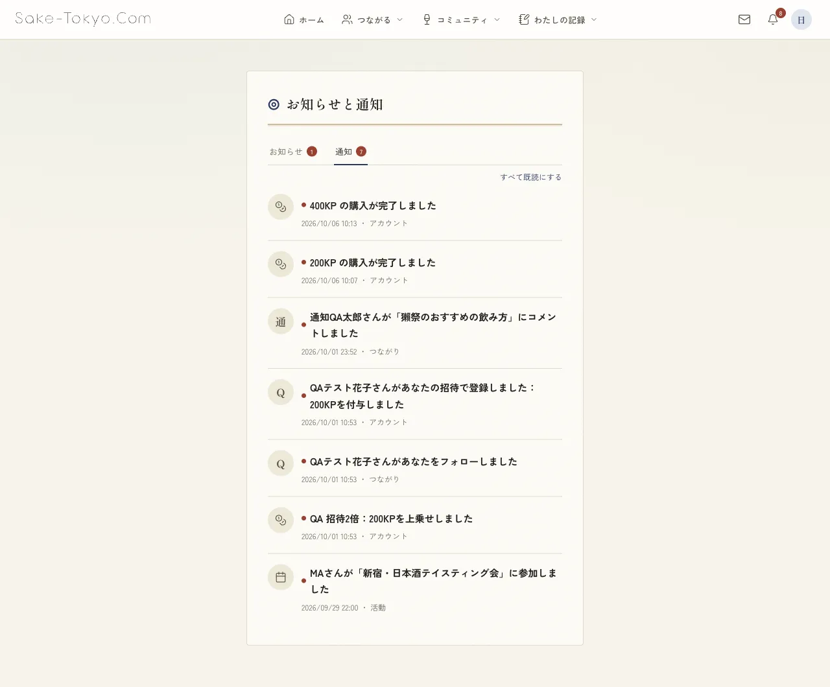
Task: Select the 通知 tab
Action: 351,152
